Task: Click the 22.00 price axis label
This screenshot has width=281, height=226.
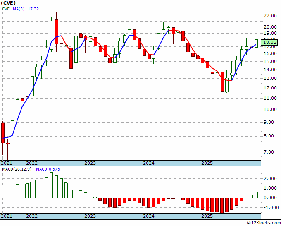Action: [x=270, y=16]
